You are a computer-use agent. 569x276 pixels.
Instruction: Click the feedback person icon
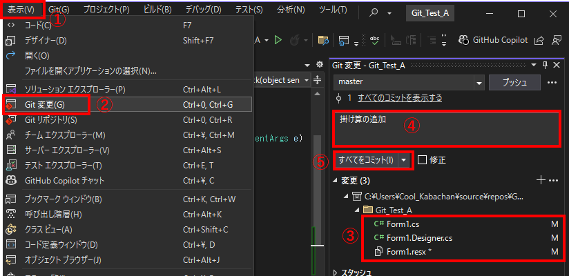pos(556,41)
